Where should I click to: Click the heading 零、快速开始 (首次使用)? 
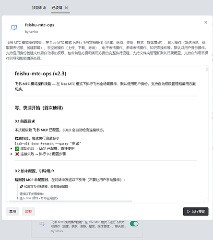click(39, 108)
